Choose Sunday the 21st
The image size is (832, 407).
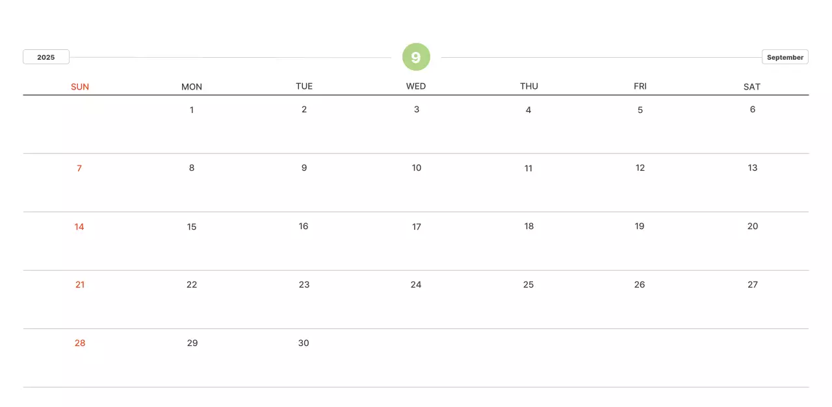coord(80,284)
